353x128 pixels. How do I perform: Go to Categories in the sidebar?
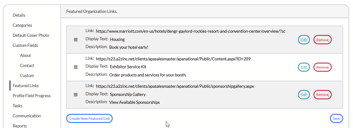tap(22, 25)
